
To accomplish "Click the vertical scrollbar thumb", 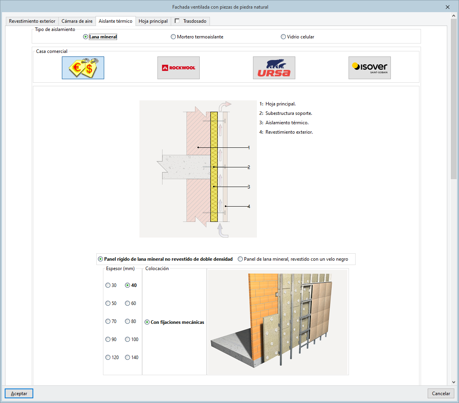I will click(x=454, y=99).
